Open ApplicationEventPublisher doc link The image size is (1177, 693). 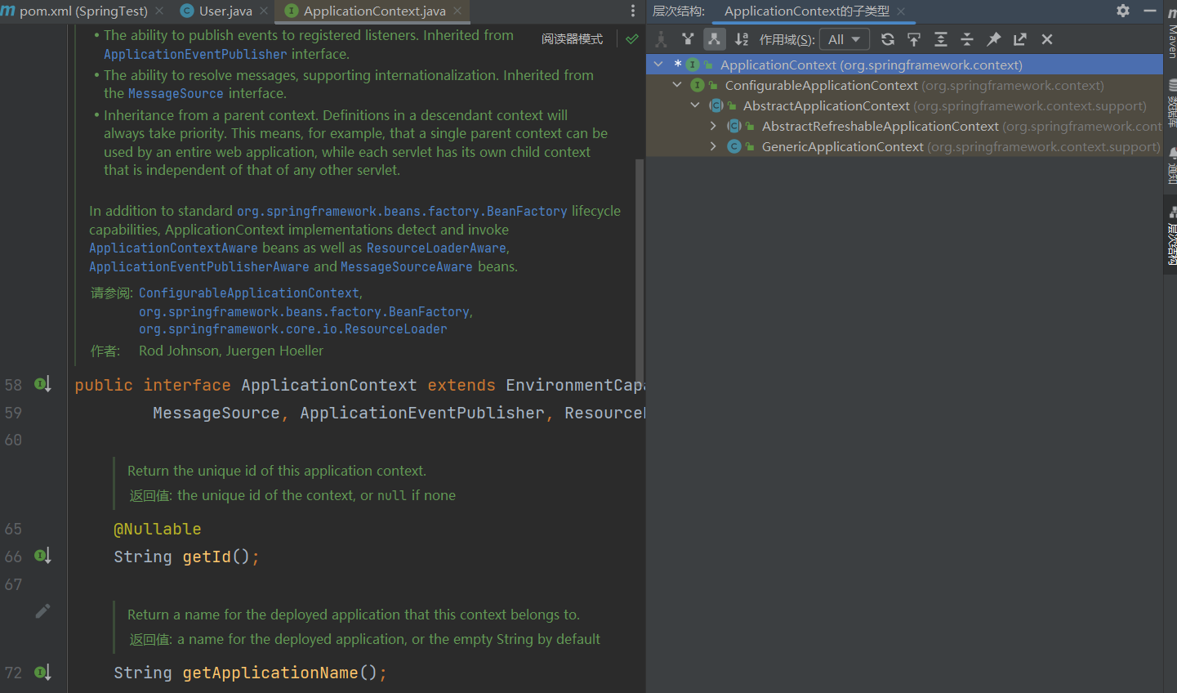coord(195,54)
